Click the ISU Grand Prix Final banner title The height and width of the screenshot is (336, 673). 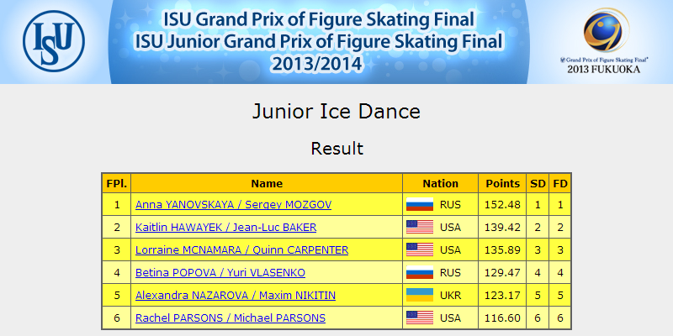coord(319,42)
